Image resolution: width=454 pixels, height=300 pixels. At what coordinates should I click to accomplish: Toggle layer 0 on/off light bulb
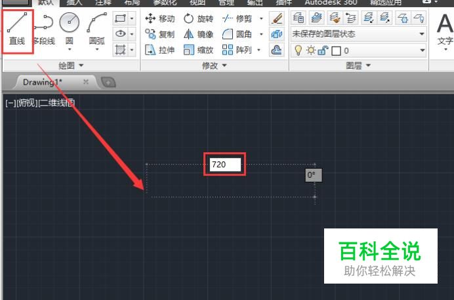(x=298, y=51)
